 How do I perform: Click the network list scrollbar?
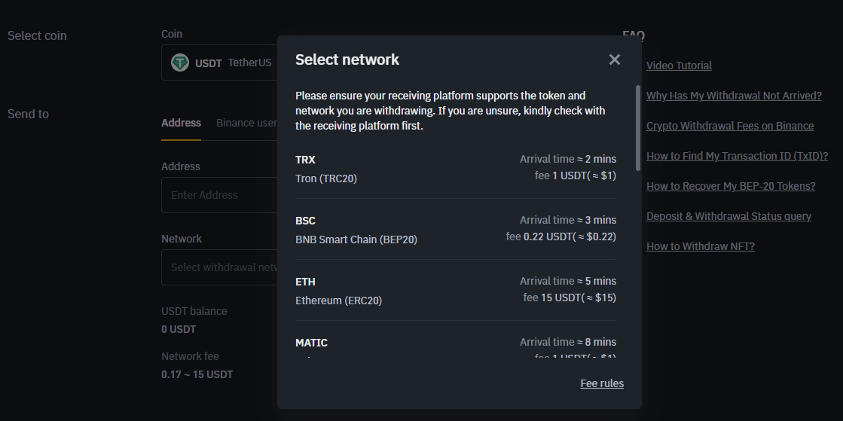(x=638, y=128)
